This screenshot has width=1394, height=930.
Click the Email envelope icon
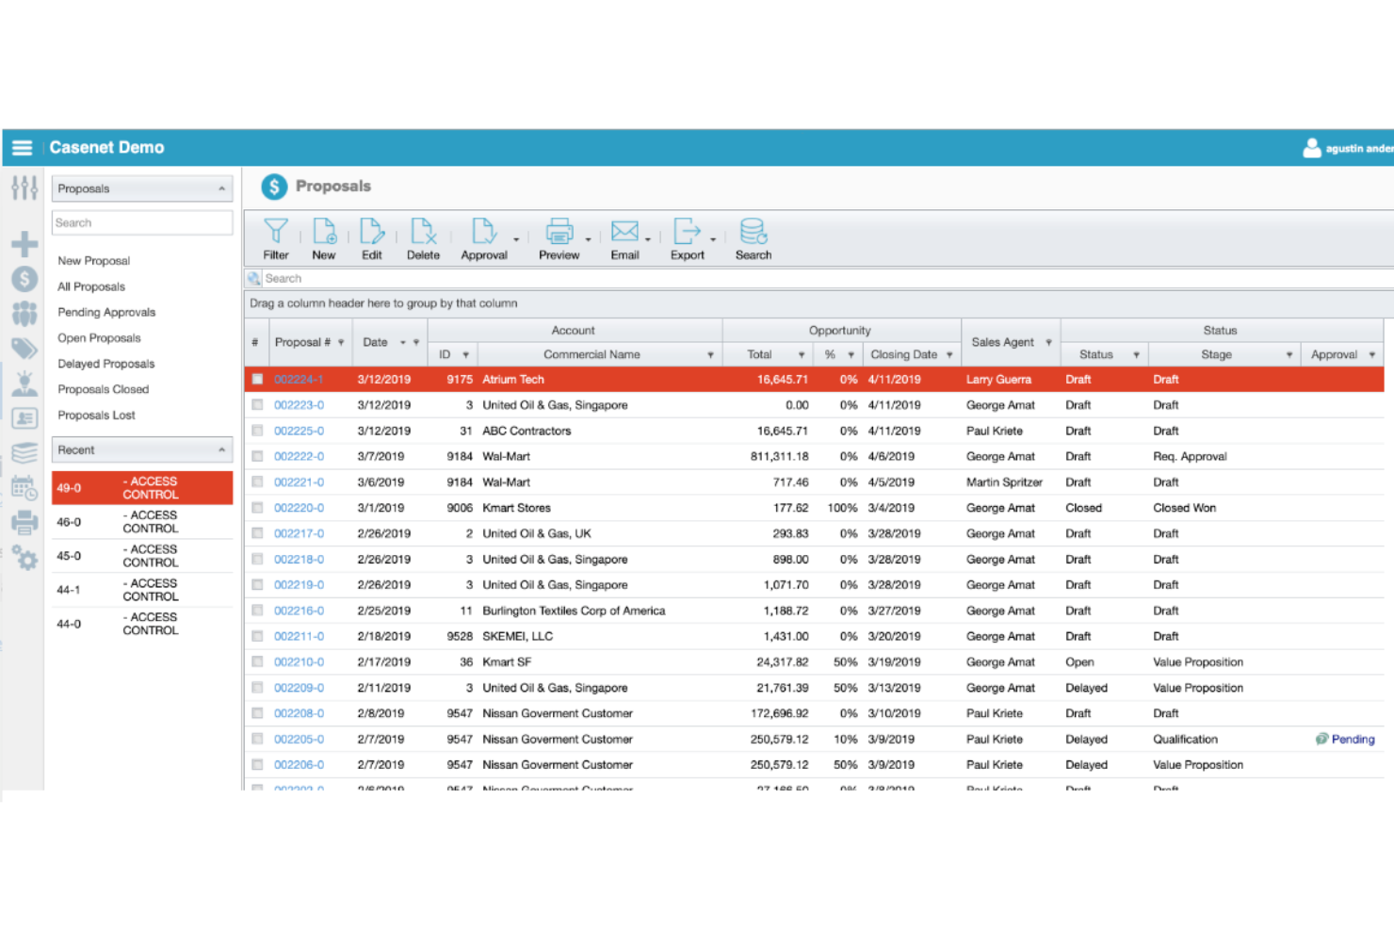point(624,232)
